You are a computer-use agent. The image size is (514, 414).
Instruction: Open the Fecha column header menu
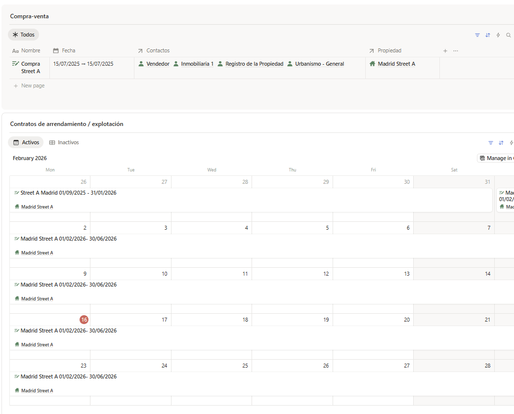[68, 51]
